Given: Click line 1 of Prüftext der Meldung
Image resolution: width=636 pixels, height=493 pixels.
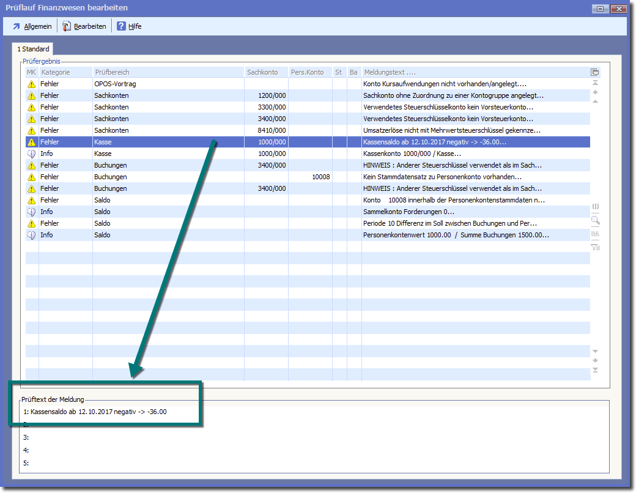Looking at the screenshot, I should [98, 412].
